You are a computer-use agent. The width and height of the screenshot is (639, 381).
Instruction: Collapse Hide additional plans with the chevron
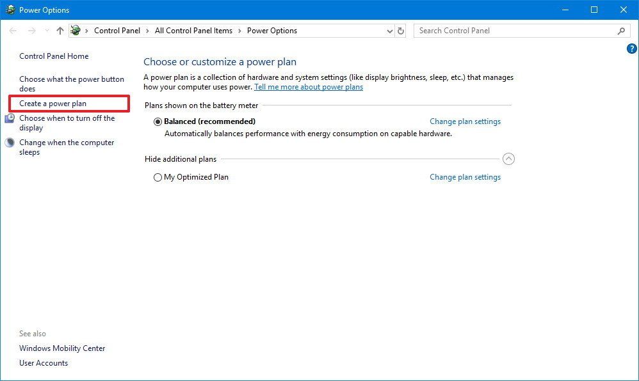point(508,159)
